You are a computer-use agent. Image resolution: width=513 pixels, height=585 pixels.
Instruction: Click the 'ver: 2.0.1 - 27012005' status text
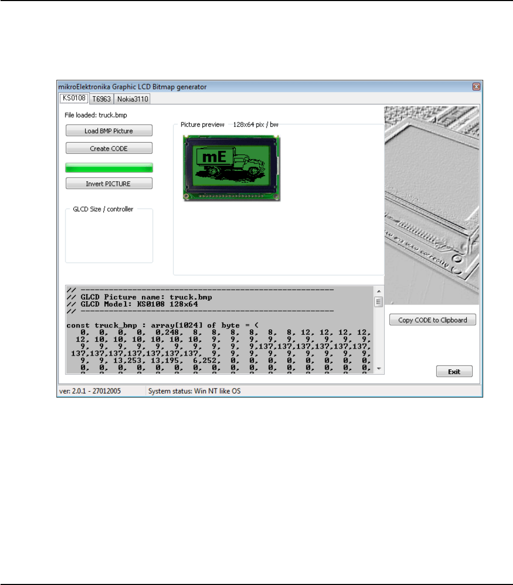90,391
